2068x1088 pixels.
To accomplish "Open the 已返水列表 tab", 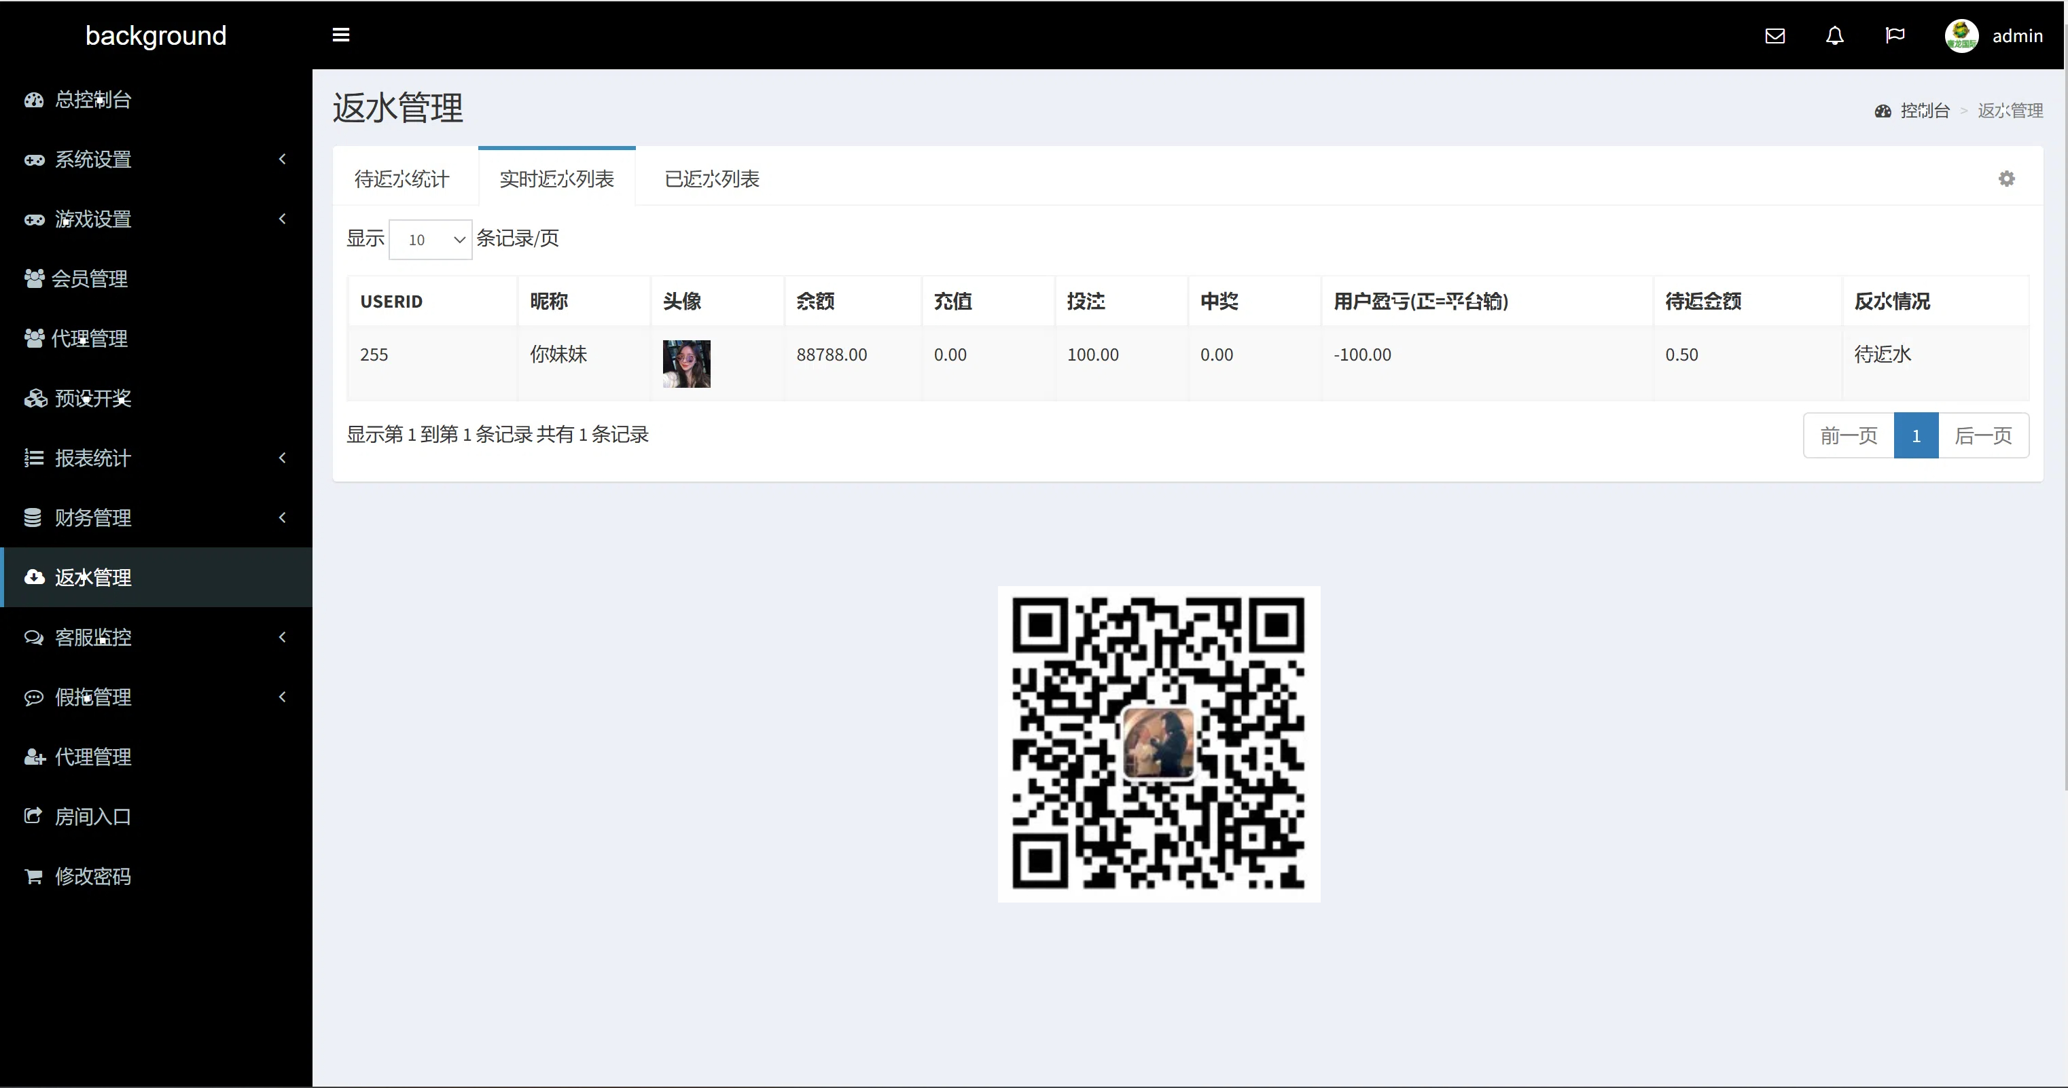I will (712, 178).
